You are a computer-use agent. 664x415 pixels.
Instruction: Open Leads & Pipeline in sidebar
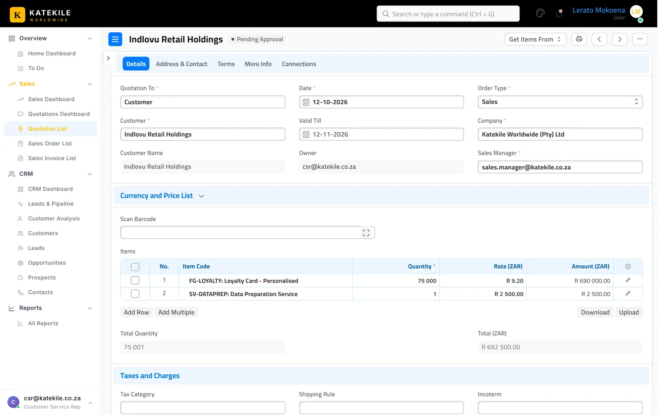point(50,204)
